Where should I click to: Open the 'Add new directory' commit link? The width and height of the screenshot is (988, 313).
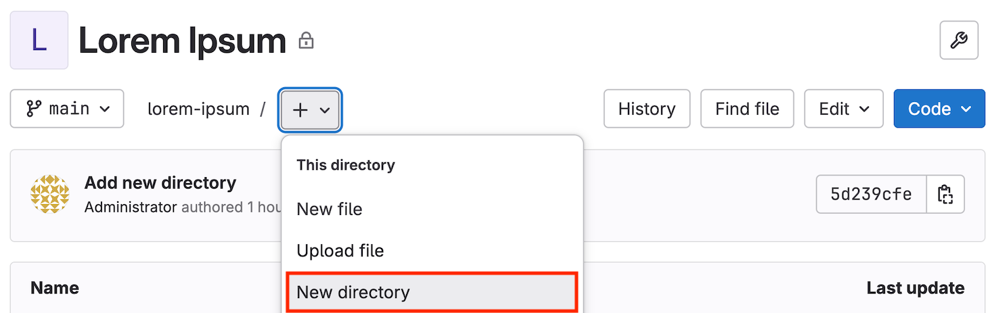(160, 183)
